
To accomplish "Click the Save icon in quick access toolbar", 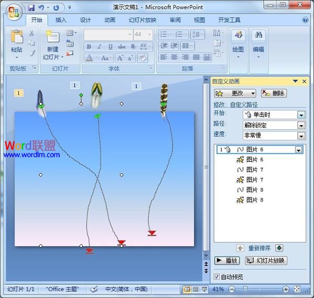I will click(31, 8).
